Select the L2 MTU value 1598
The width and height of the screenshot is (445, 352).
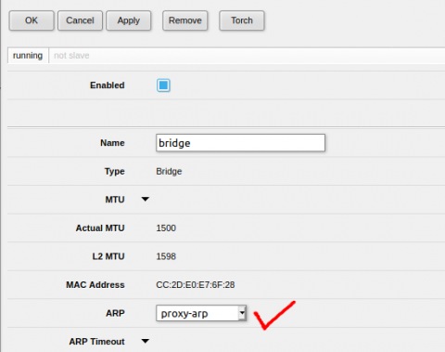point(166,256)
